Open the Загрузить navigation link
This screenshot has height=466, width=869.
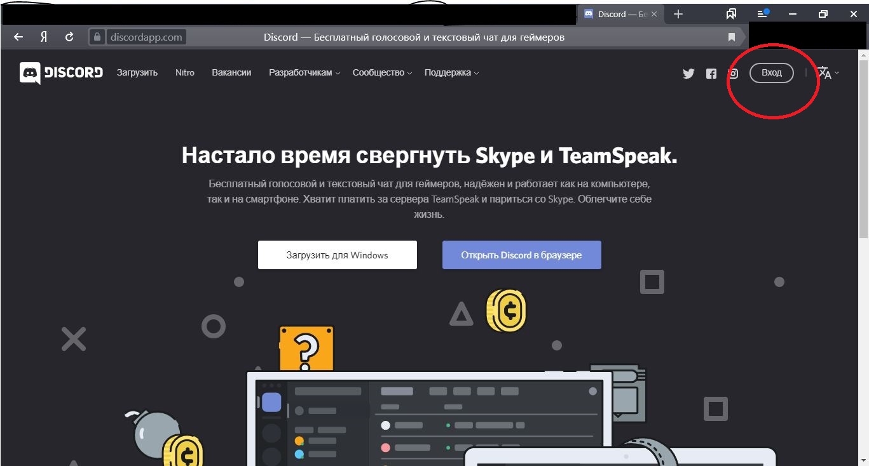(137, 72)
